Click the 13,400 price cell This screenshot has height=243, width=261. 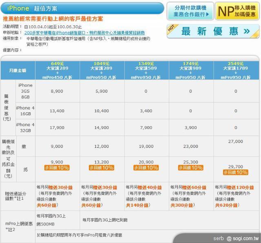tap(57, 111)
